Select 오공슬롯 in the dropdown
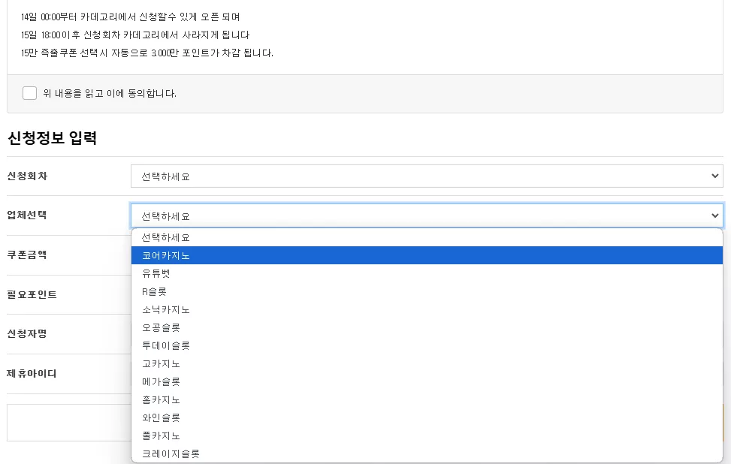This screenshot has height=464, width=731. click(x=427, y=327)
